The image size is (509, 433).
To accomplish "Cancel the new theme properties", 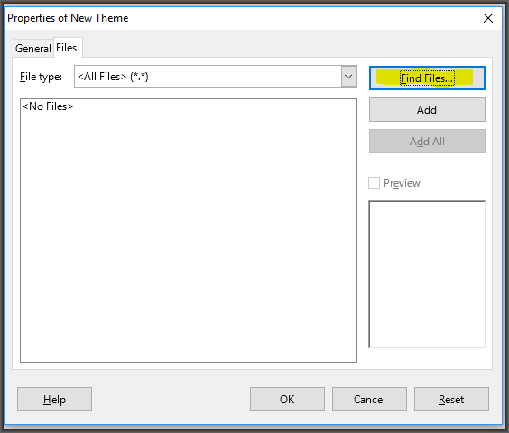I will [x=369, y=400].
